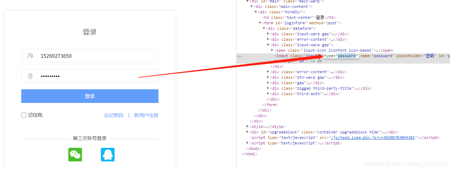
Task: Click the lock icon in password field
Action: click(30, 76)
